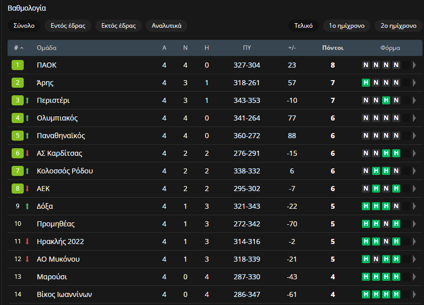The image size is (424, 305).
Task: Sort by +/- column header
Action: click(292, 48)
